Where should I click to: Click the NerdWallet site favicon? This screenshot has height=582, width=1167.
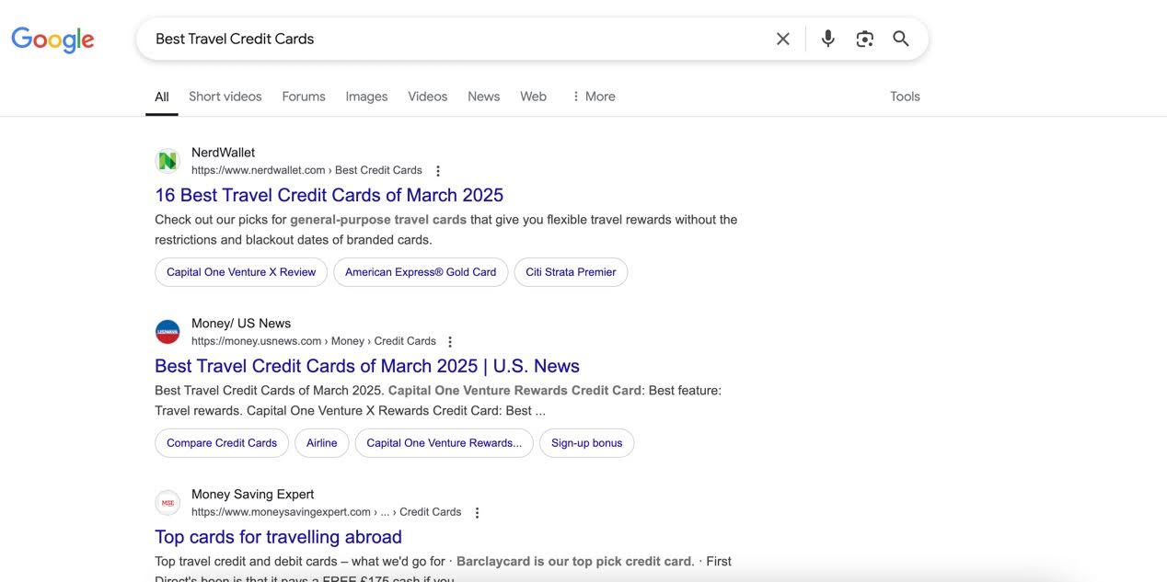pos(168,161)
